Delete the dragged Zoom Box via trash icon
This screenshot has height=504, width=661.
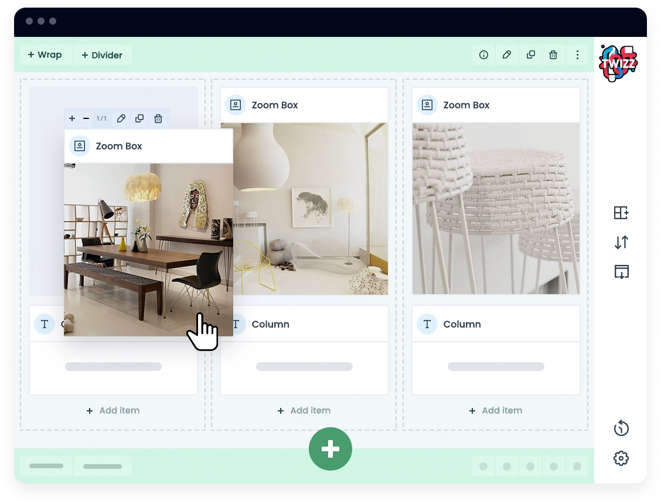(x=158, y=119)
